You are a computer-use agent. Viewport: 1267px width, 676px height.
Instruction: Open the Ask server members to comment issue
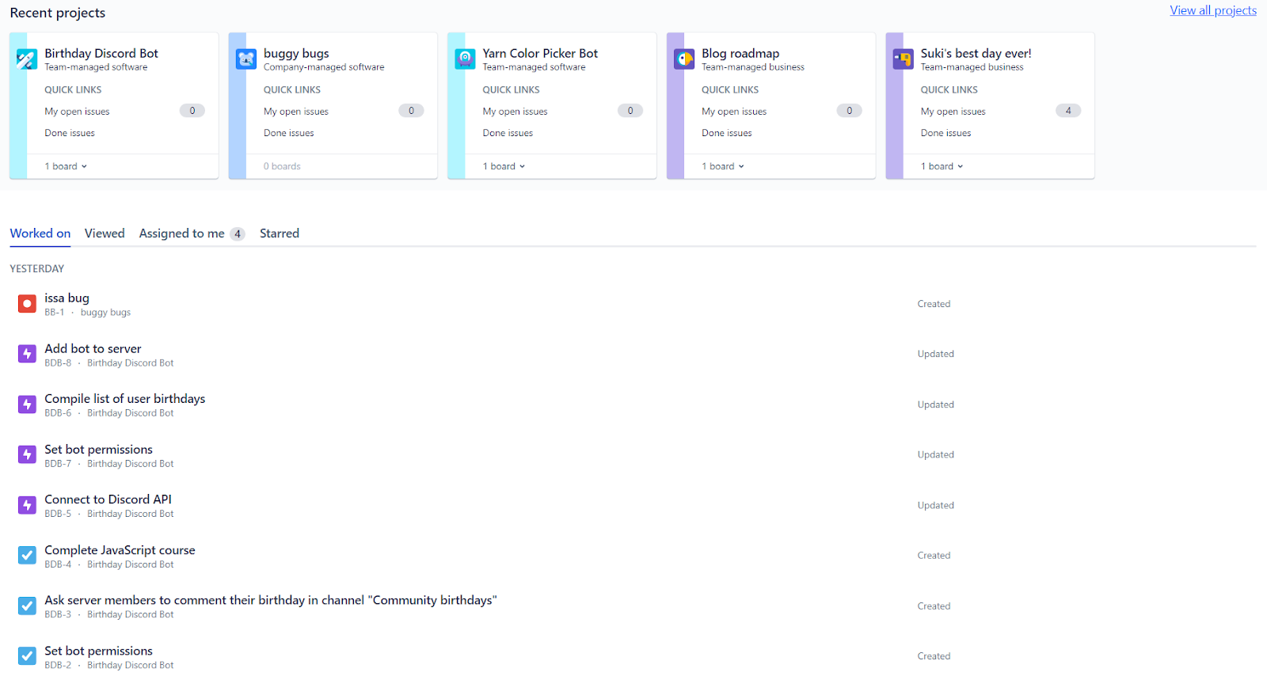(x=271, y=600)
